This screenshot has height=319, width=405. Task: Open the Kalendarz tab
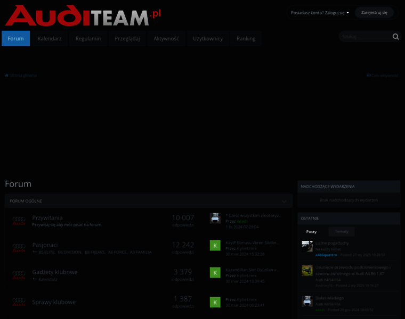coord(50,38)
